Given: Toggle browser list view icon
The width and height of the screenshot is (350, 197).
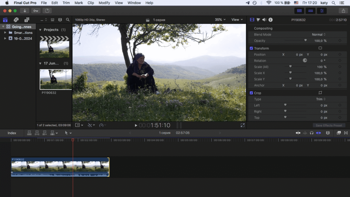Looking at the screenshot, I should tap(52, 20).
